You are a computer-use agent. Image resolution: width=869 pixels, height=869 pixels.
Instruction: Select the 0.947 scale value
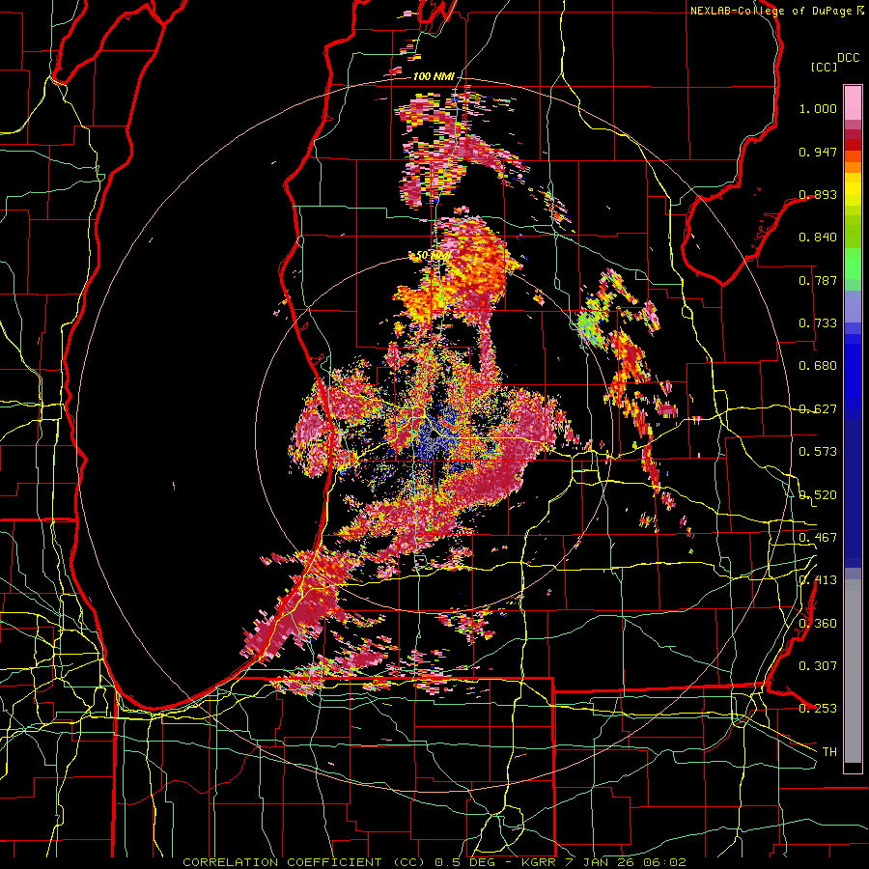click(x=818, y=152)
